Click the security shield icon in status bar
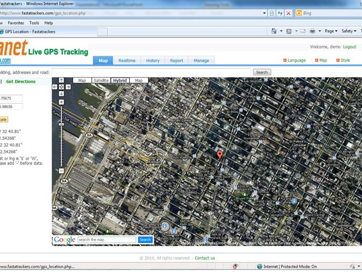The image size is (362, 272). coord(235,266)
